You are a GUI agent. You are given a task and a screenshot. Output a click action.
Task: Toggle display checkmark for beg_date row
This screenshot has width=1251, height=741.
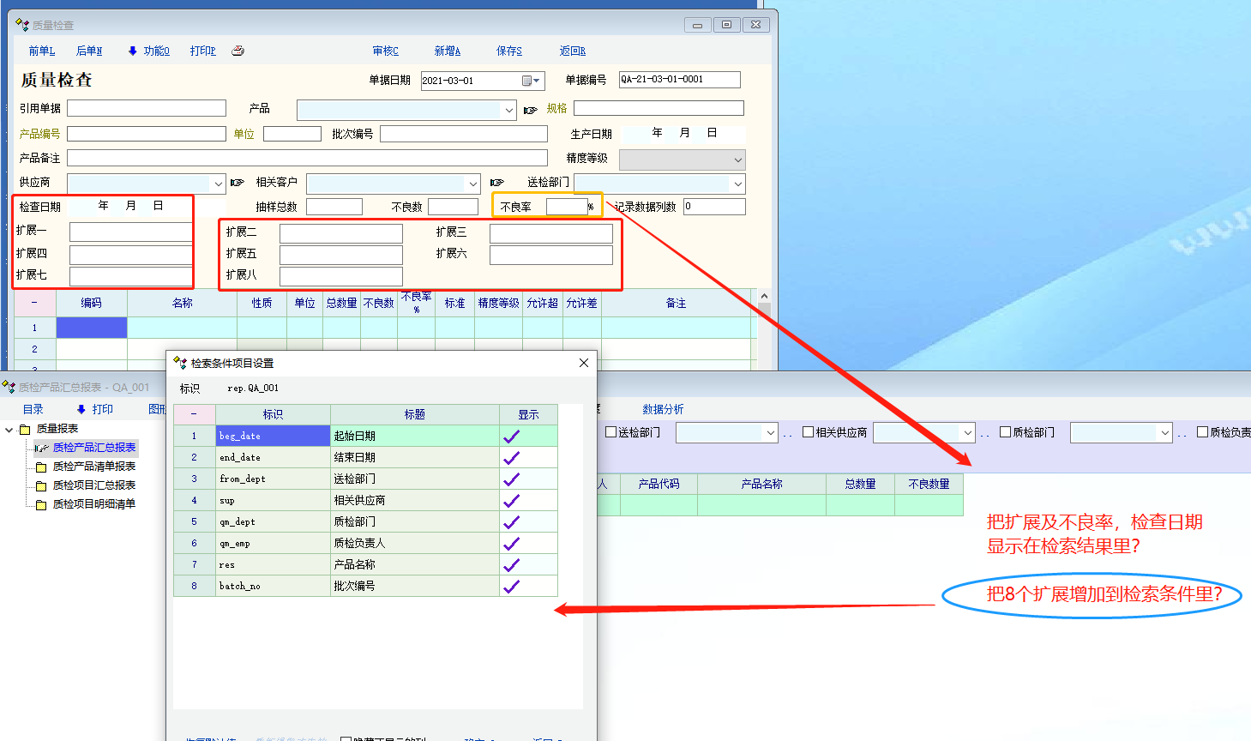pyautogui.click(x=511, y=437)
